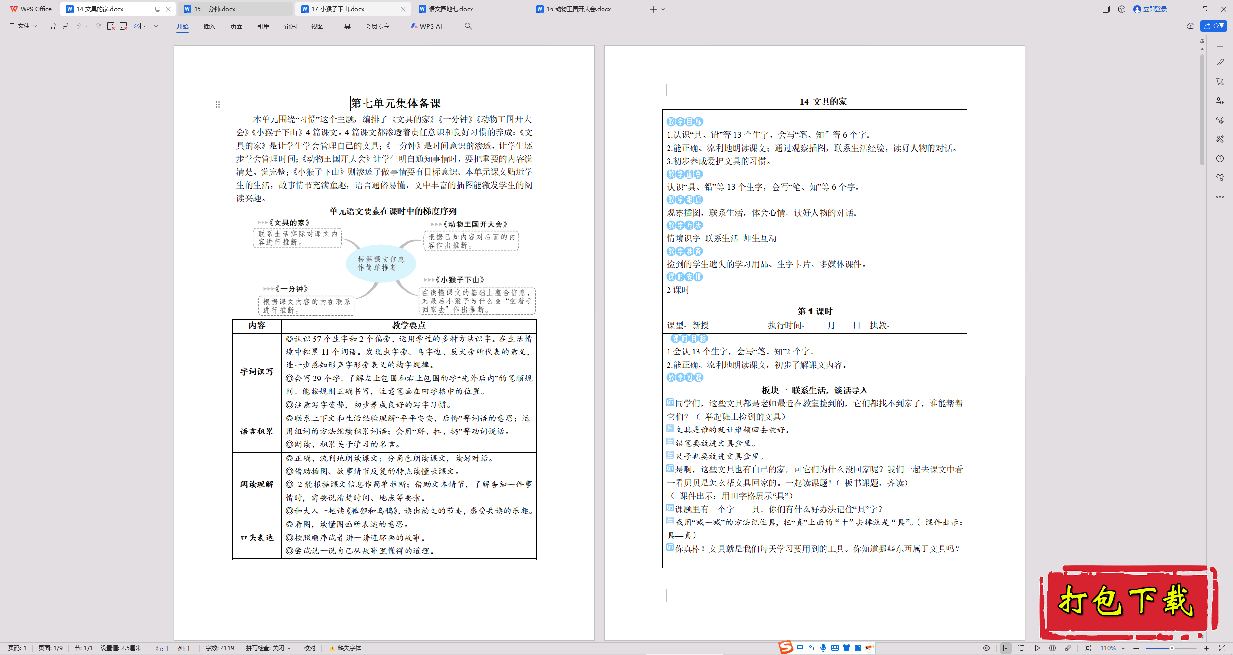Click the blue striped format icon
Screen dimensions: 1233x655
click(x=137, y=26)
